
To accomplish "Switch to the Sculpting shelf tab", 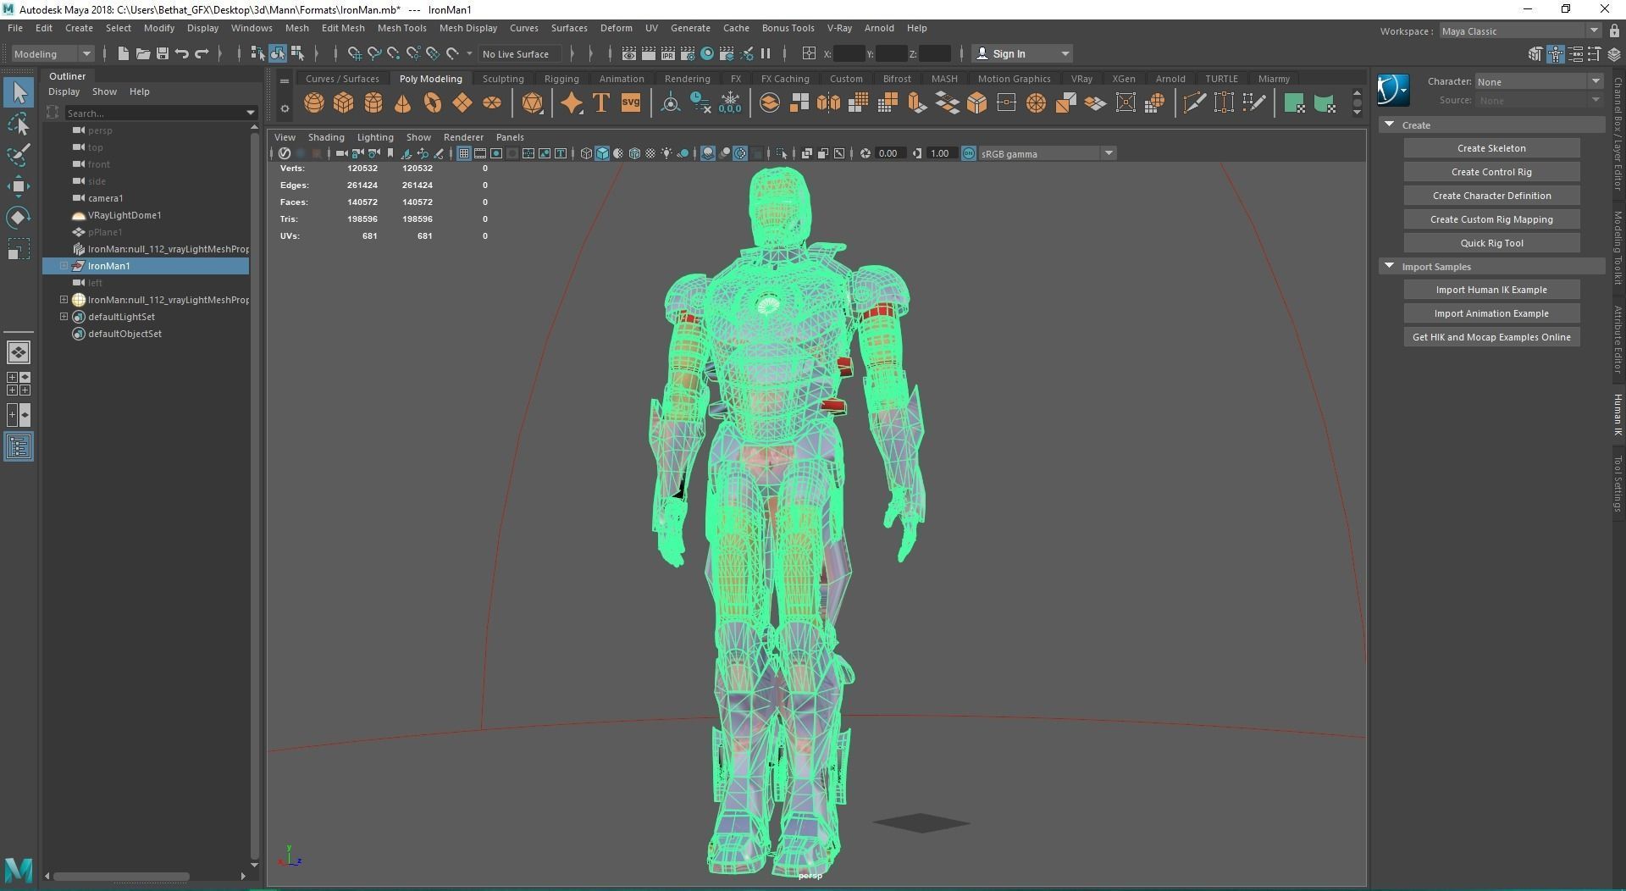I will click(x=503, y=79).
